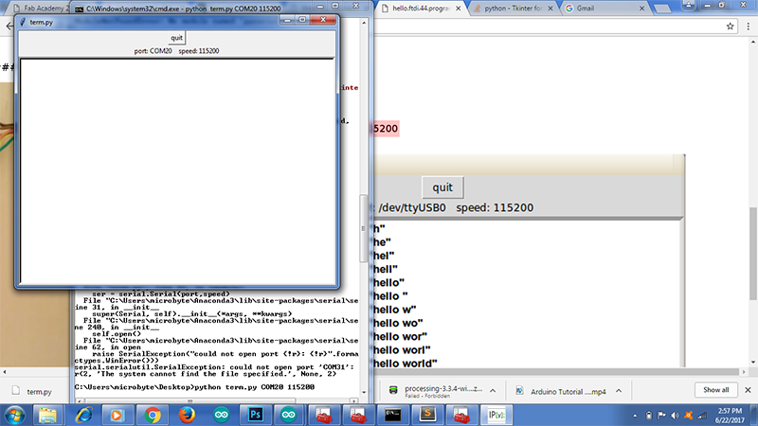Close the Chrome downloads bar

(748, 390)
